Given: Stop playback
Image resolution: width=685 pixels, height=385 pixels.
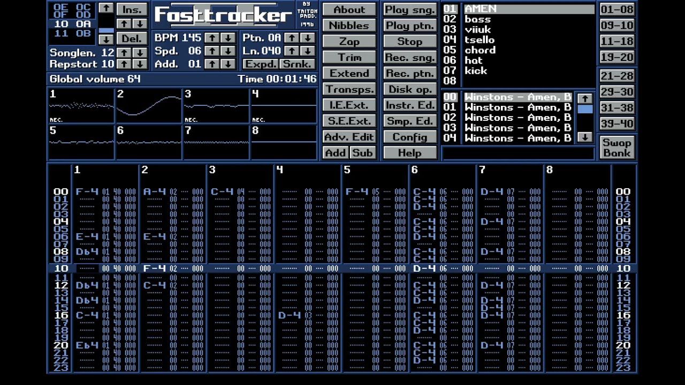Looking at the screenshot, I should (410, 41).
